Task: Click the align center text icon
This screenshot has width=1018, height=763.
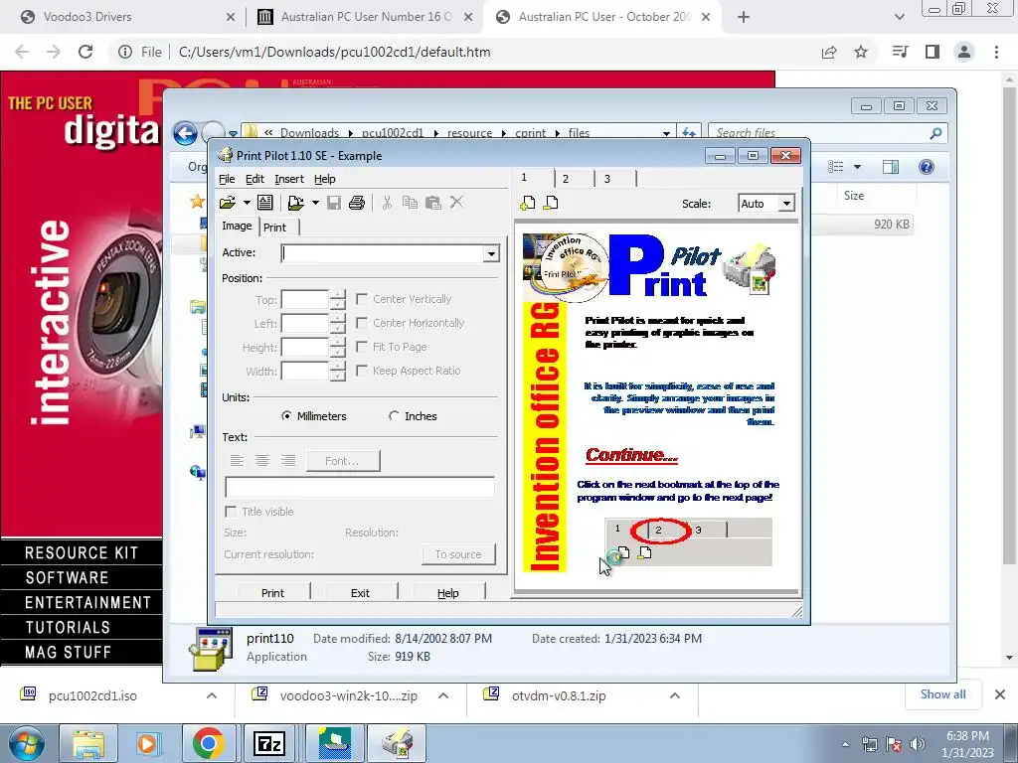Action: 262,461
